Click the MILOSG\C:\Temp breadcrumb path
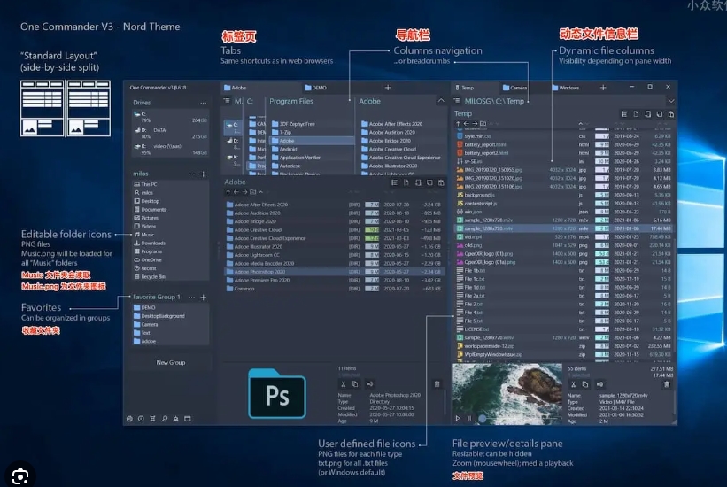The width and height of the screenshot is (727, 487). point(494,101)
